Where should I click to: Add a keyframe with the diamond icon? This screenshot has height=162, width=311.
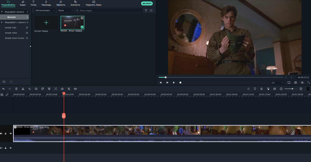(x=62, y=89)
